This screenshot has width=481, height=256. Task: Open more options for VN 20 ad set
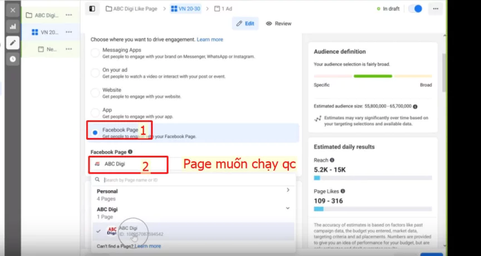click(68, 32)
